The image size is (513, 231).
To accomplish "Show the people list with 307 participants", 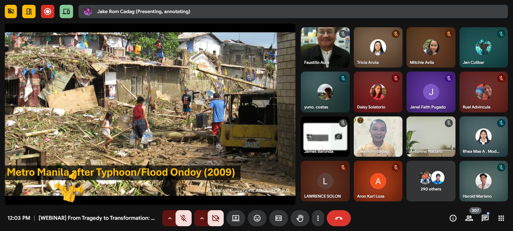I will [x=469, y=218].
